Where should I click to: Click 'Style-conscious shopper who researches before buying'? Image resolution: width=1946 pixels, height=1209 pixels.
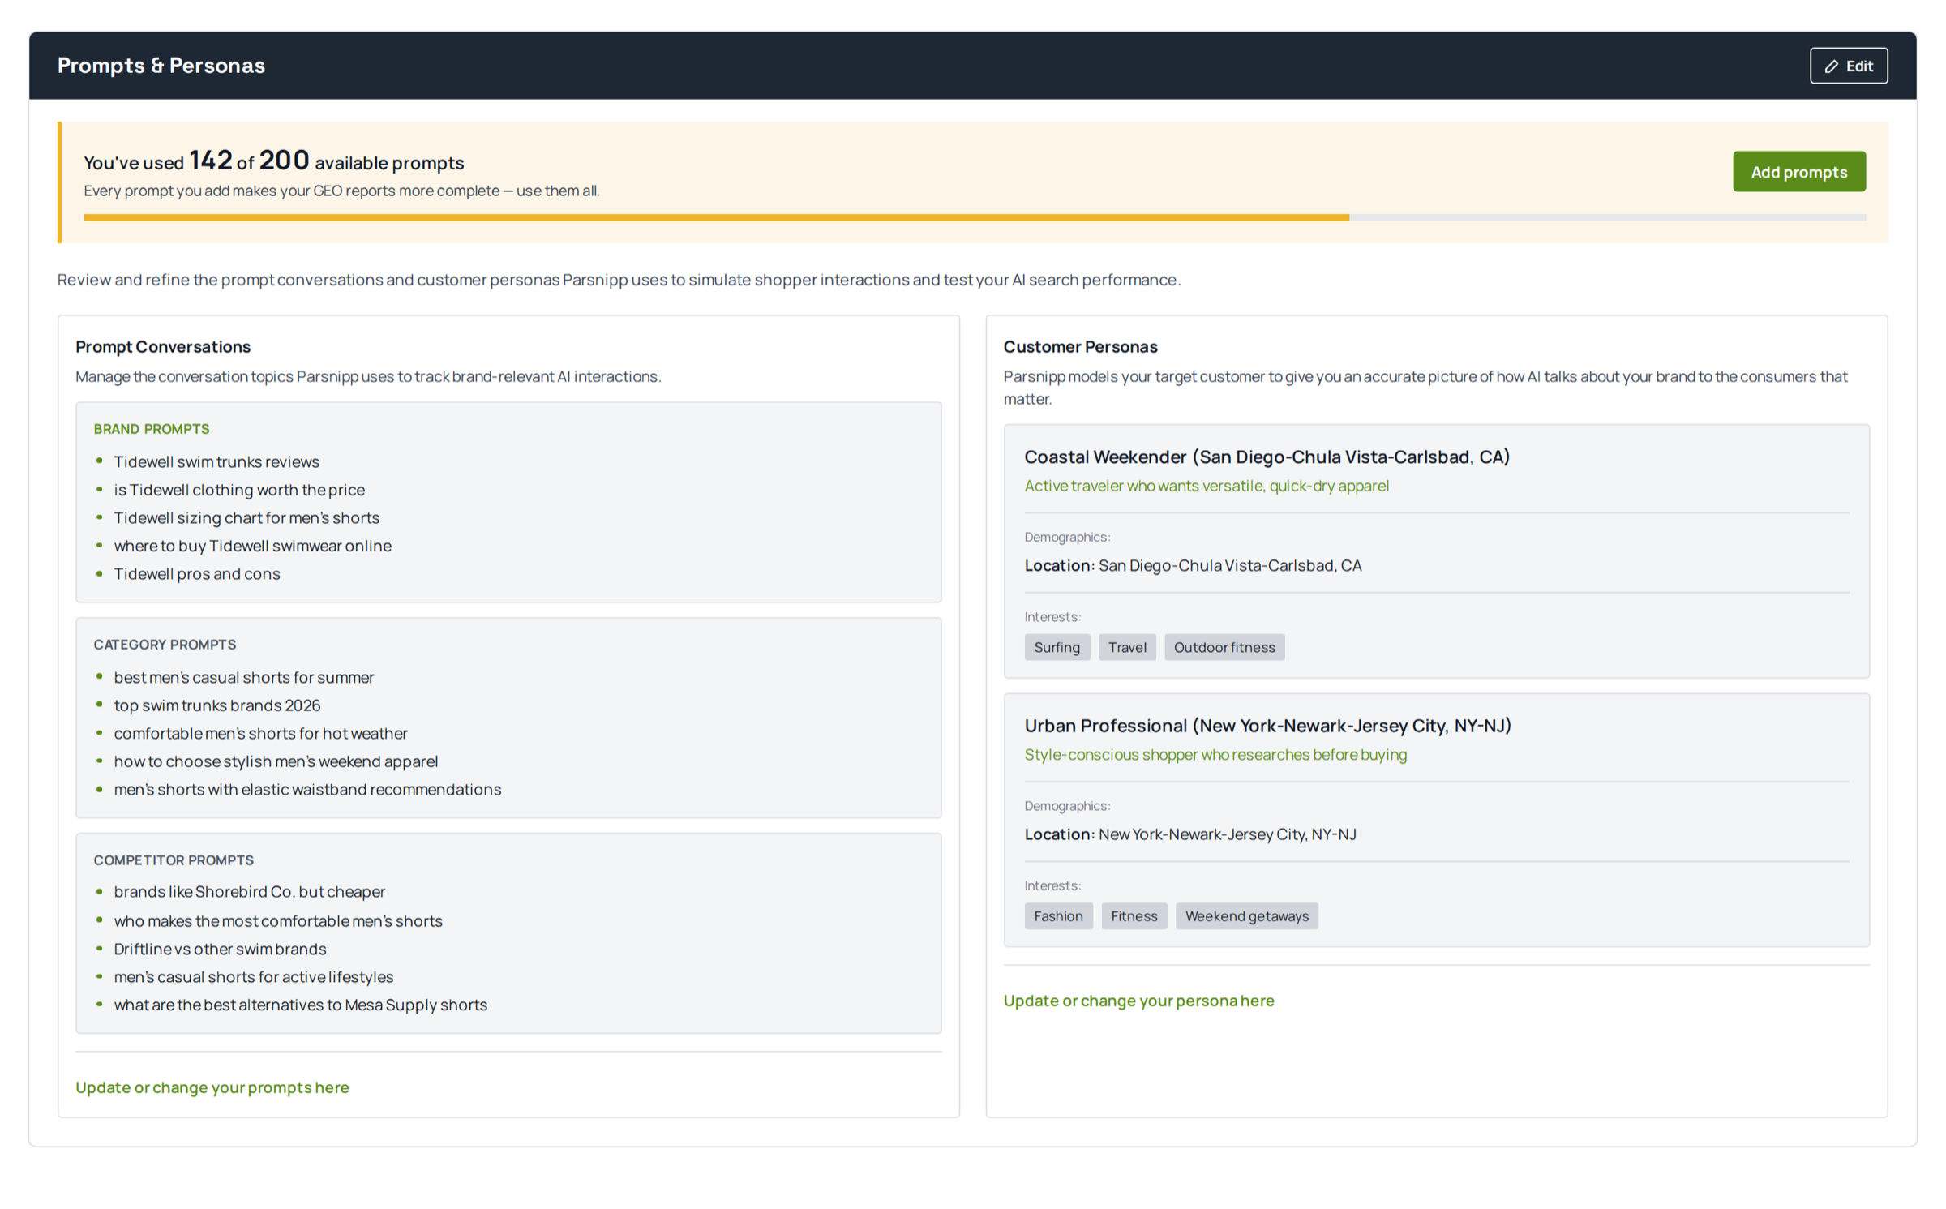point(1215,753)
